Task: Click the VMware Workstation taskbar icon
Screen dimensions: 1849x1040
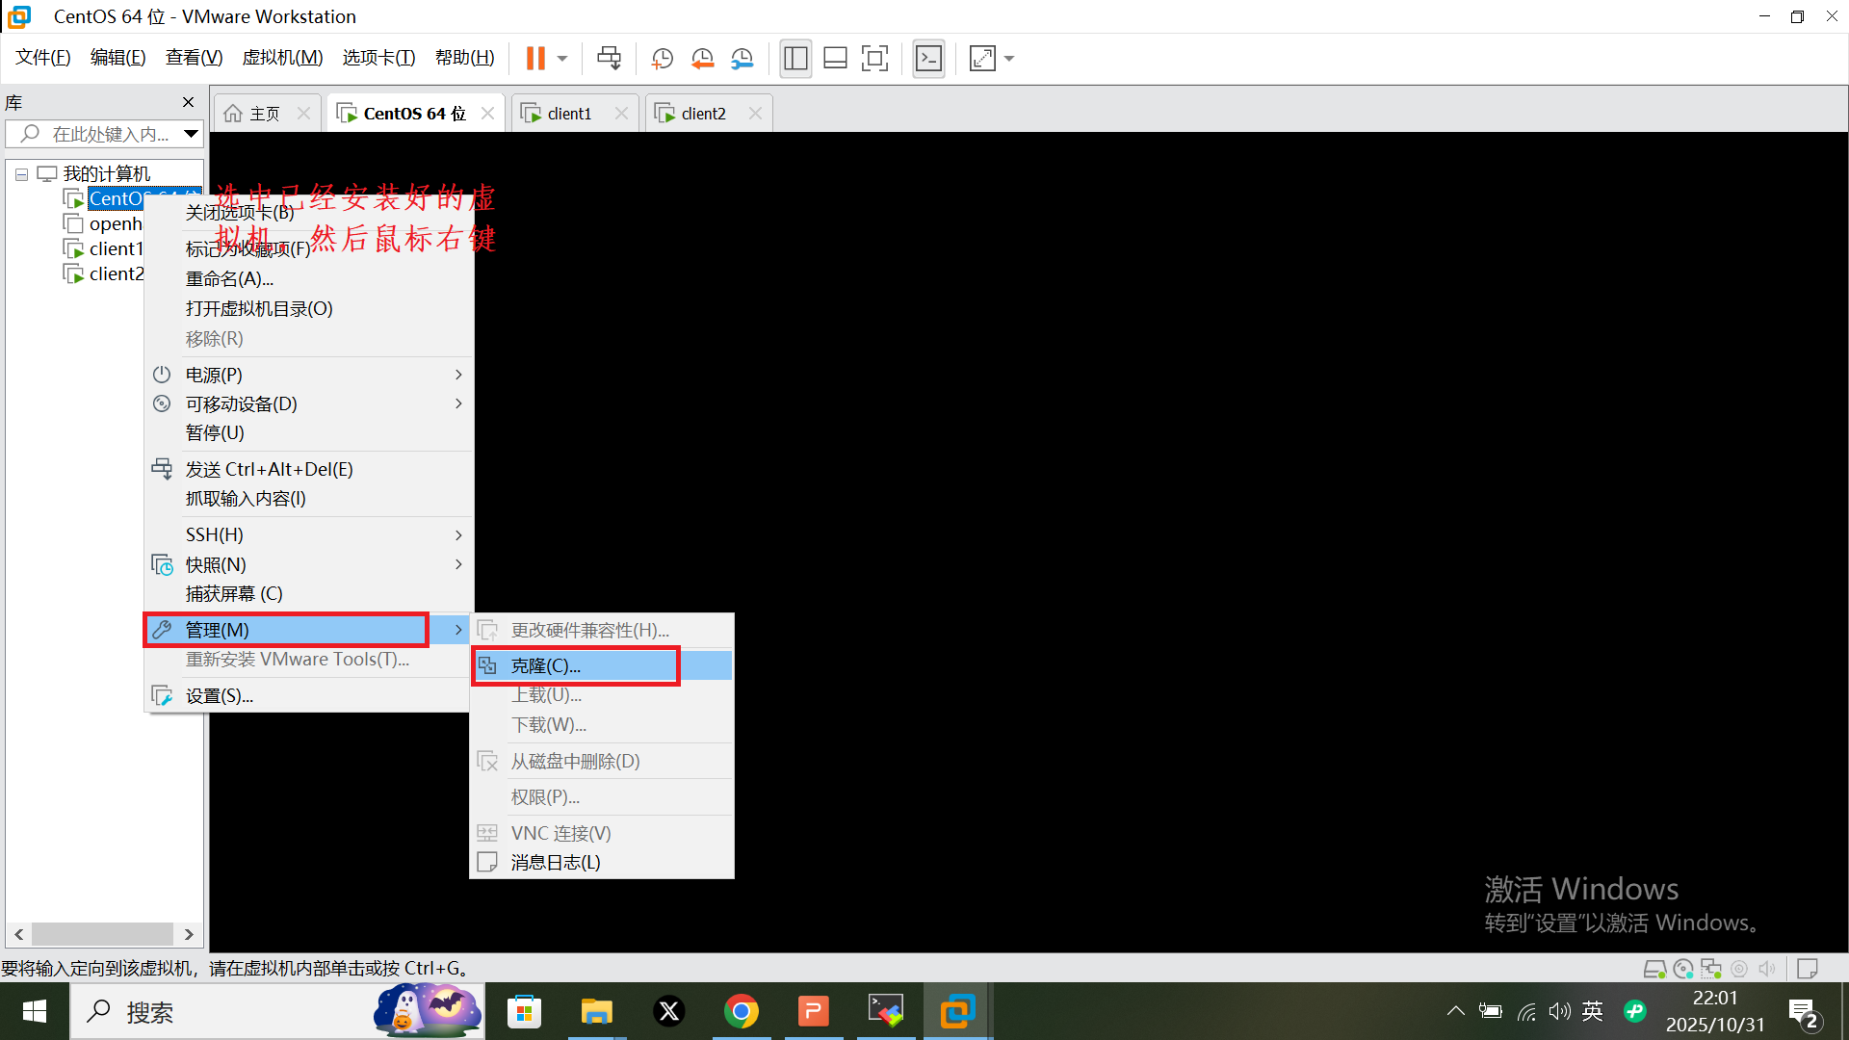Action: coord(957,1011)
